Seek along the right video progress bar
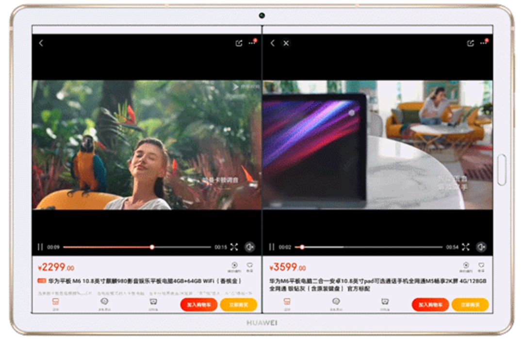This screenshot has width=524, height=339. 369,247
